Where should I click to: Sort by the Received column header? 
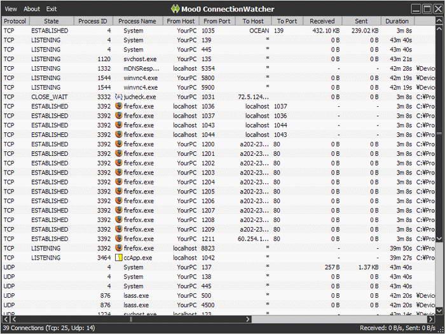pyautogui.click(x=322, y=21)
